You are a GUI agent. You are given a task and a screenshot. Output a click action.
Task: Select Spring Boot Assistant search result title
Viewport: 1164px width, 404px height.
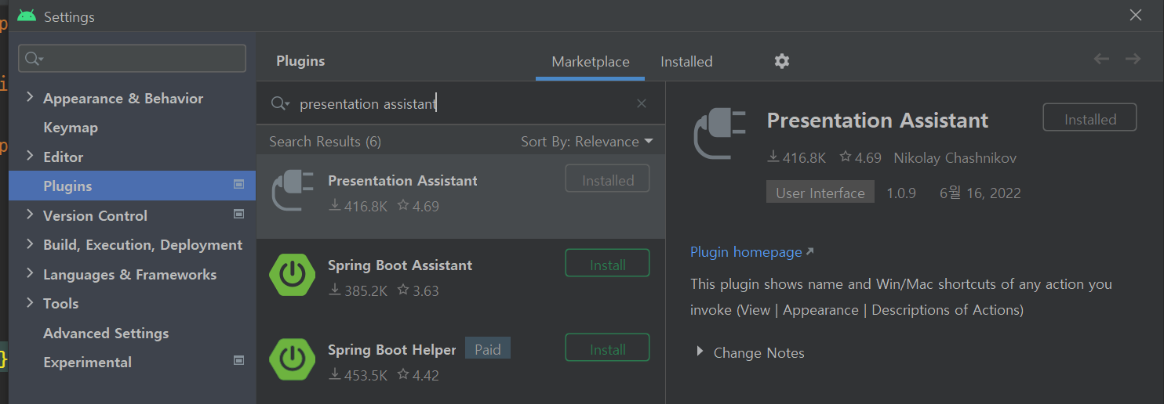point(400,265)
